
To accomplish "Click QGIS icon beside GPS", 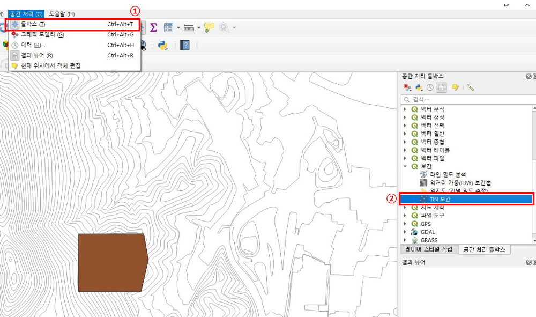I will pyautogui.click(x=415, y=224).
